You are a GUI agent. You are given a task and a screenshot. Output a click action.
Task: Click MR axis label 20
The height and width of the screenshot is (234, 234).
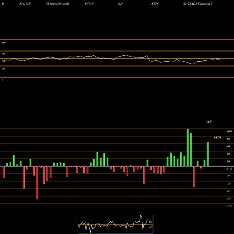228,161
